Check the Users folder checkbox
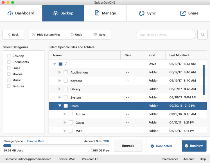The image size is (210, 163). [66, 106]
